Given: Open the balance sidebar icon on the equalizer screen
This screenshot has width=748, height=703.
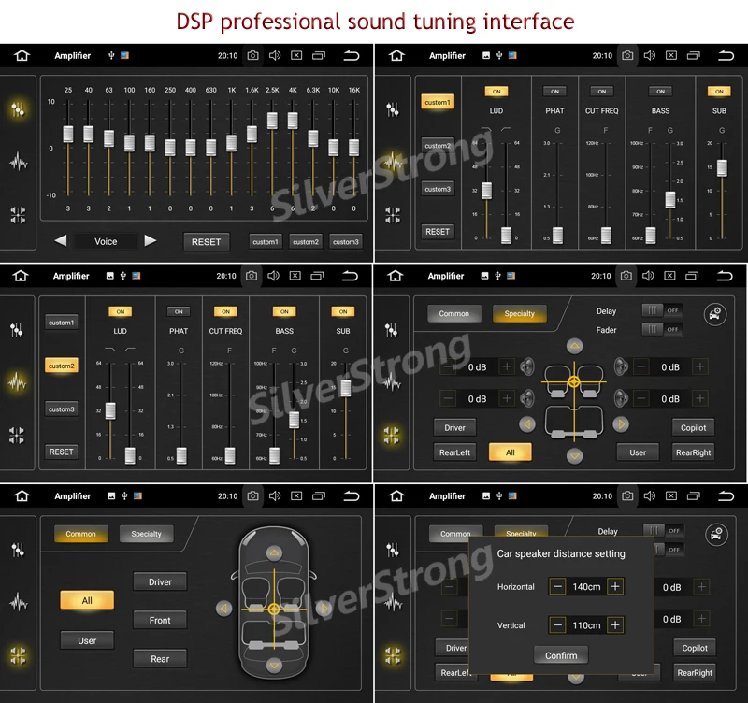Looking at the screenshot, I should click(x=18, y=215).
